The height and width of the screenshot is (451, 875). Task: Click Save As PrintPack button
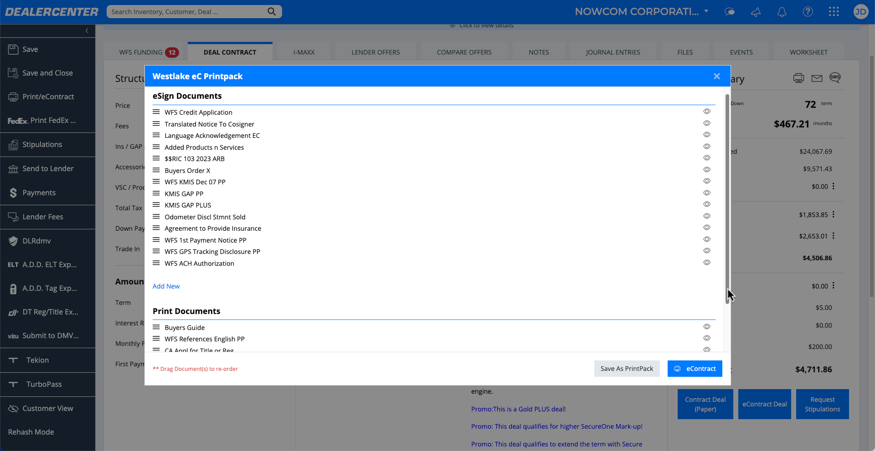[x=627, y=369]
